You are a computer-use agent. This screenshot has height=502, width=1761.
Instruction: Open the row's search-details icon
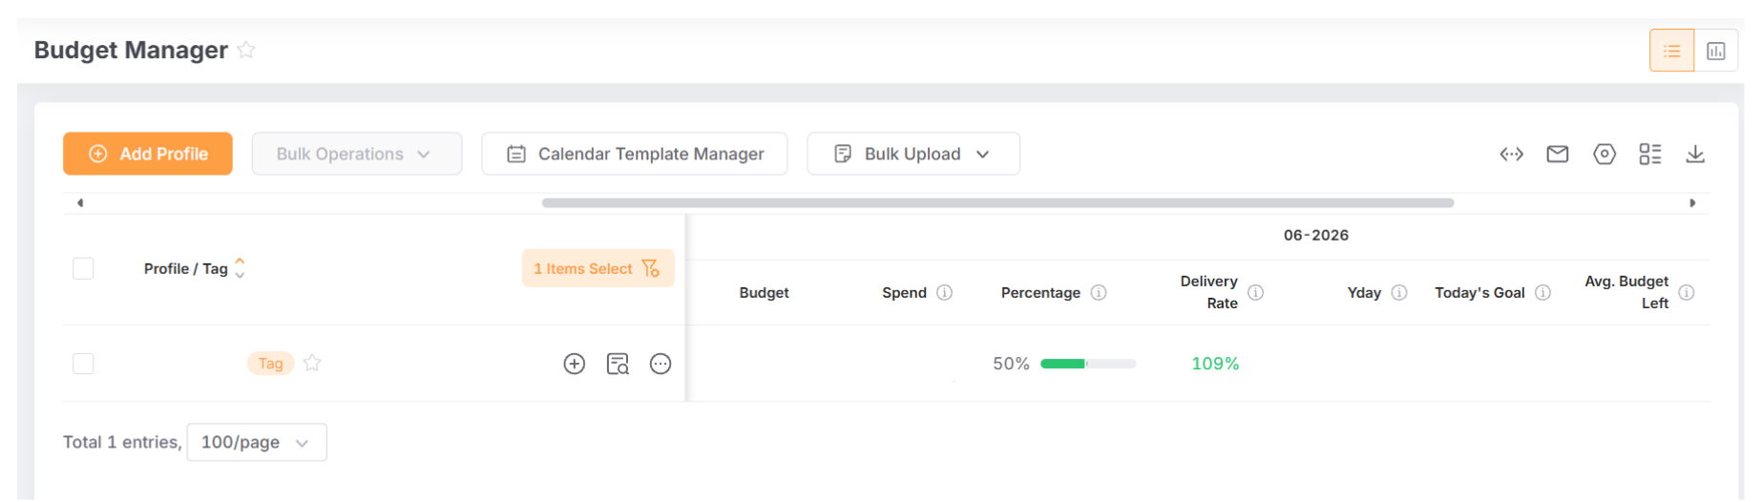(618, 364)
